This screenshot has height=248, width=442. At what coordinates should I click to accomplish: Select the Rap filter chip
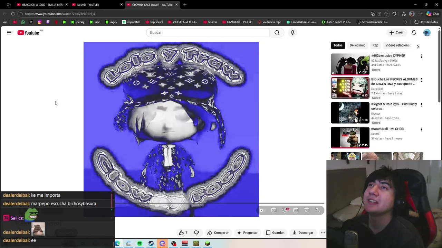coord(375,45)
